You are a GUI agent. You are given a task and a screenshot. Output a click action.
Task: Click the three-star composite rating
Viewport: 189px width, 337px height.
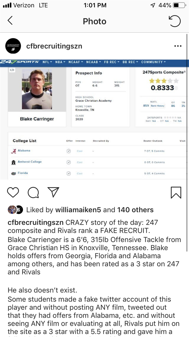[x=164, y=81]
